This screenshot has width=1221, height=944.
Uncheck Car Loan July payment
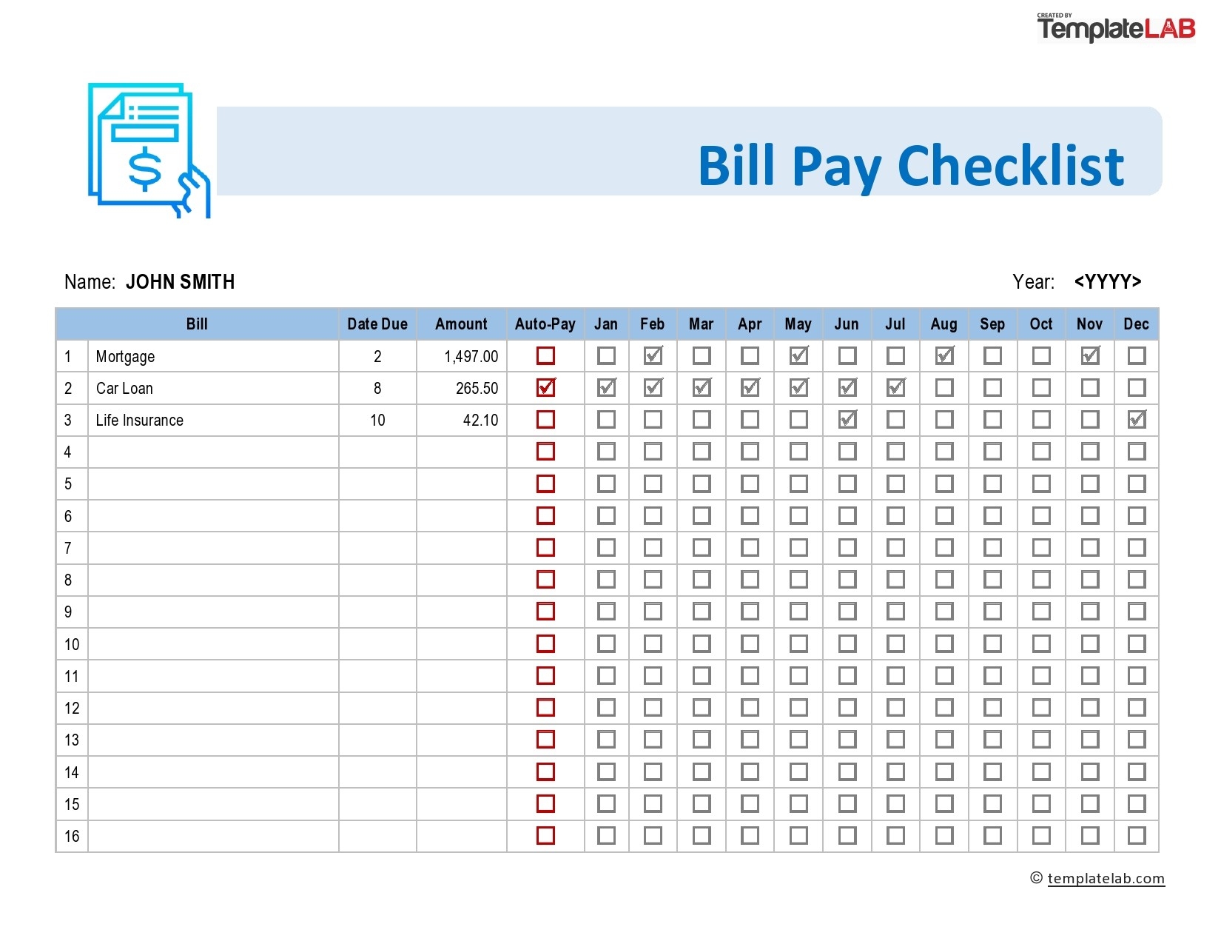pyautogui.click(x=895, y=388)
